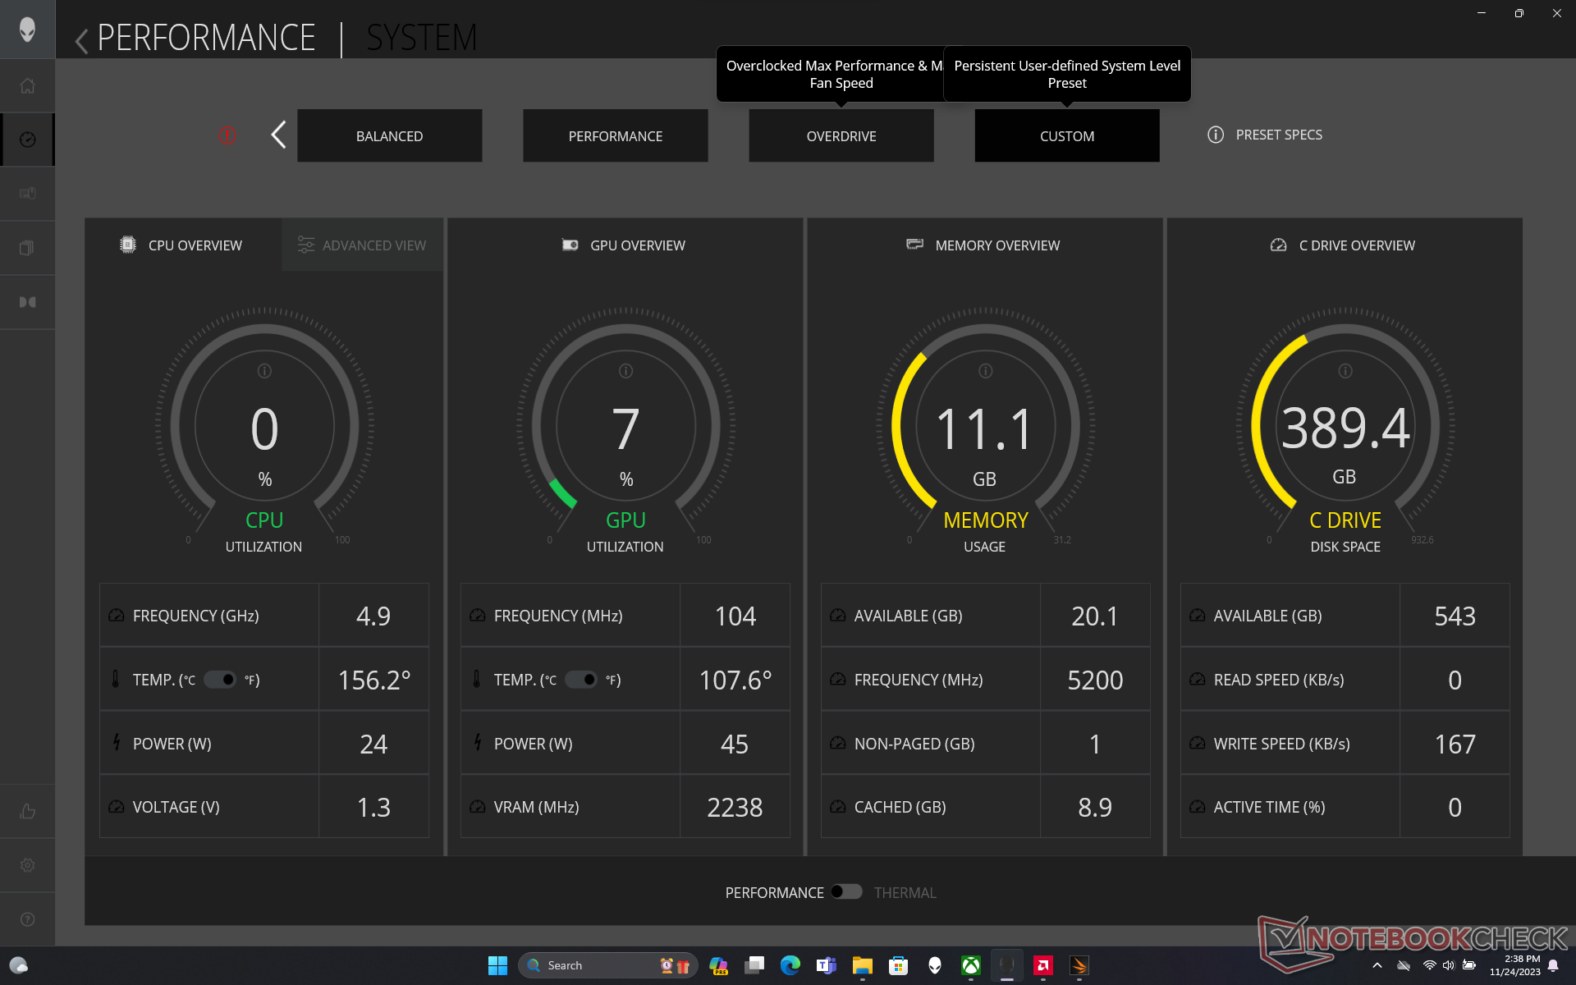Image resolution: width=1576 pixels, height=985 pixels.
Task: Click the red warning info icon
Action: point(227,135)
